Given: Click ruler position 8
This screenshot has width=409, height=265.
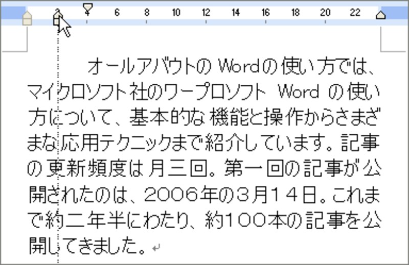Looking at the screenshot, I should pyautogui.click(x=147, y=12).
